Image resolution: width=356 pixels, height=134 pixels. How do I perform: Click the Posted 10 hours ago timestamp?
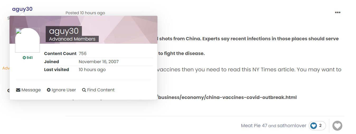[x=85, y=13]
